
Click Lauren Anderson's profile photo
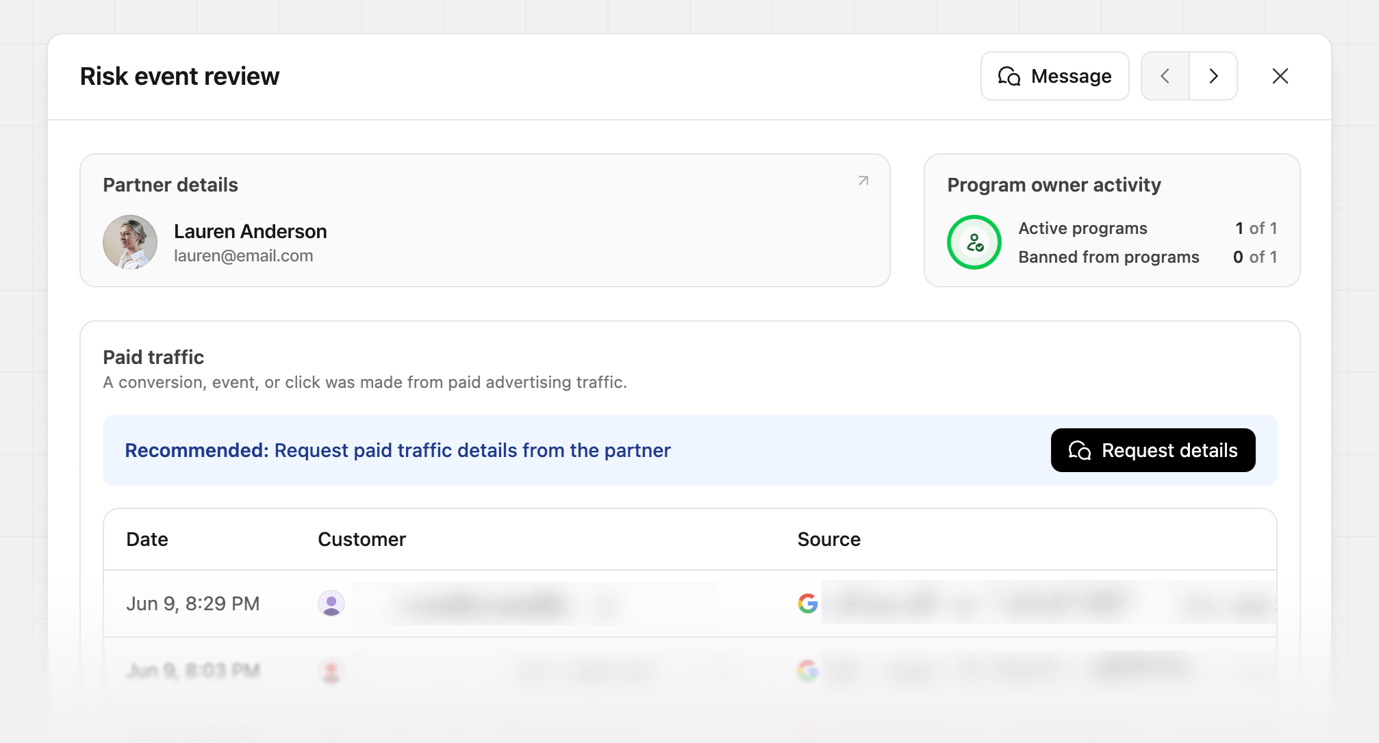click(x=130, y=242)
